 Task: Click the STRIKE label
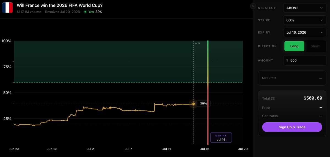[x=264, y=20]
